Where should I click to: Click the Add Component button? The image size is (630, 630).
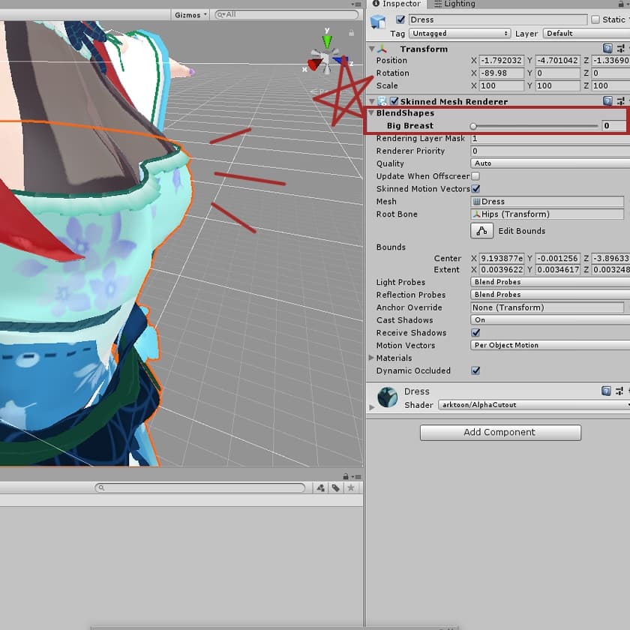(x=500, y=433)
